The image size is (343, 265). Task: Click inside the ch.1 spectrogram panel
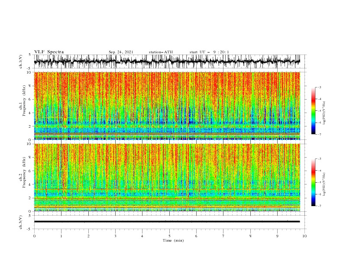pyautogui.click(x=167, y=106)
